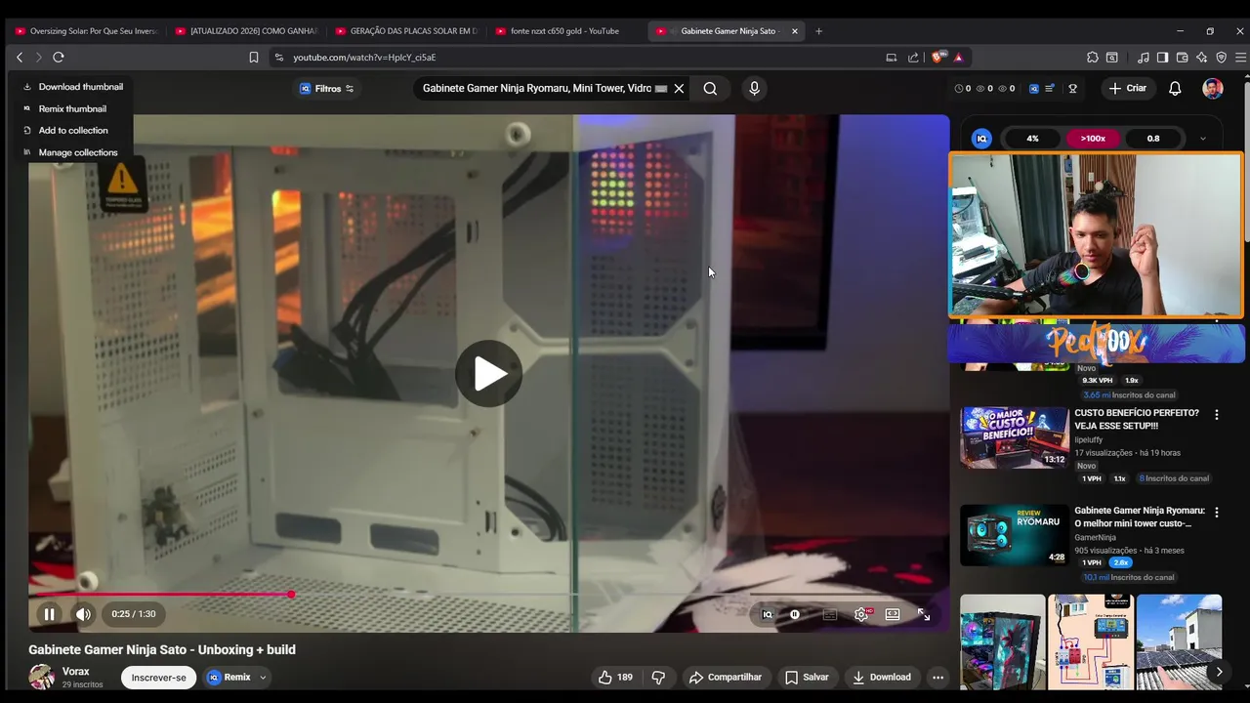Open site settings icon beside URL
The width and height of the screenshot is (1250, 703).
(x=279, y=58)
